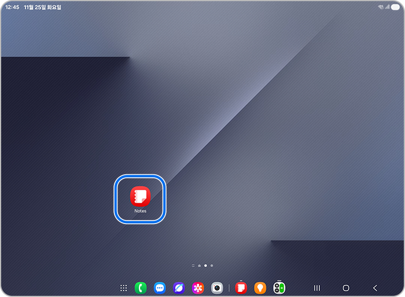Viewport: 405px width, 297px height.
Task: Switch to the last home page dot
Action: (x=212, y=265)
